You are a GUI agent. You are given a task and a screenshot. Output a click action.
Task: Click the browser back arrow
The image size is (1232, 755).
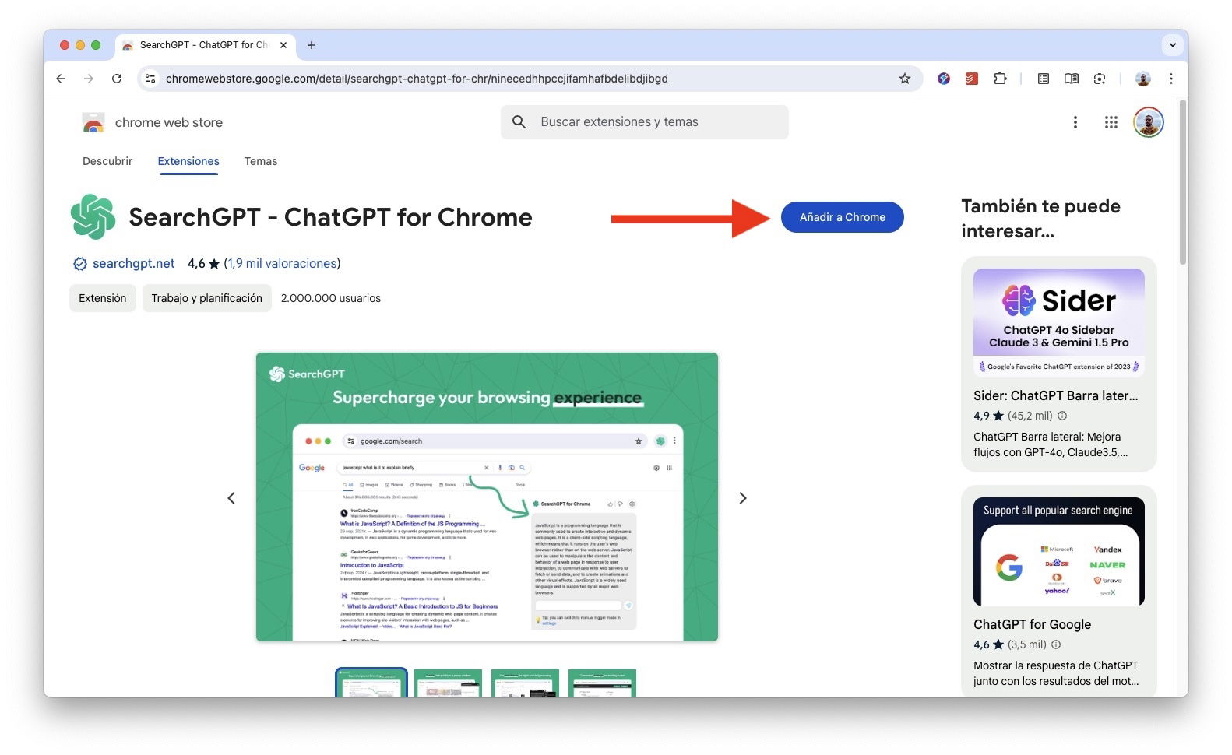point(61,79)
